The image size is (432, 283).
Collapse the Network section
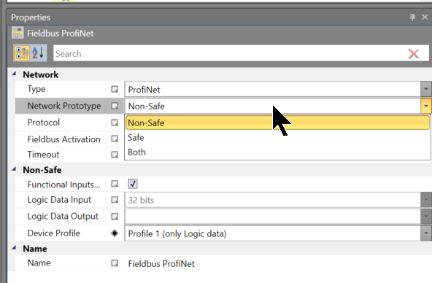tap(14, 74)
